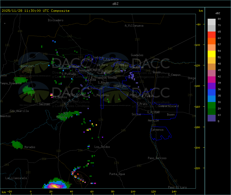Image resolution: width=231 pixels, height=195 pixels.
Task: Click the Agua_Toro map label
Action: click(27, 66)
